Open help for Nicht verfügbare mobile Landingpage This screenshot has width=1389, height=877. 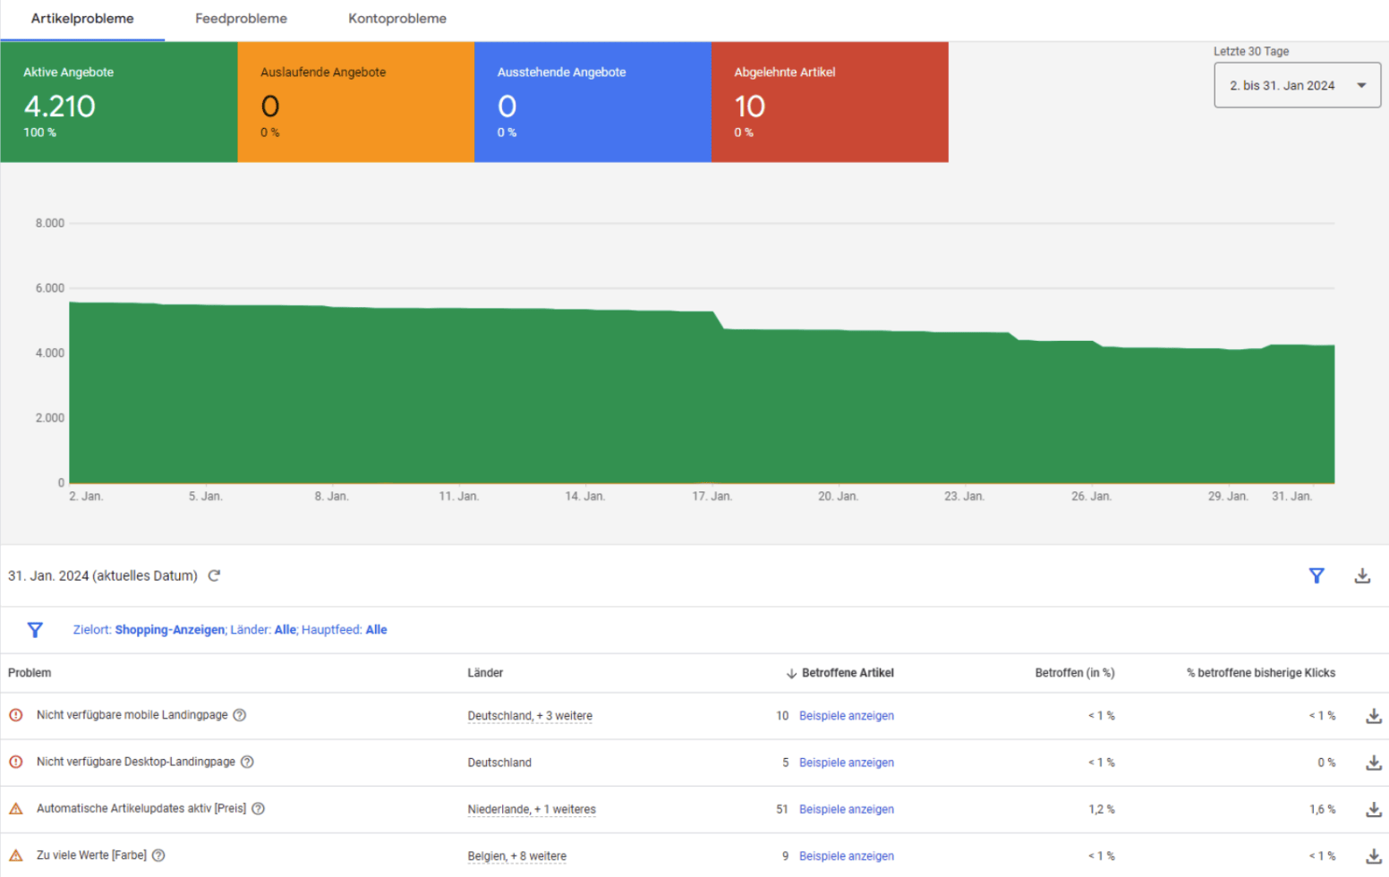[238, 715]
